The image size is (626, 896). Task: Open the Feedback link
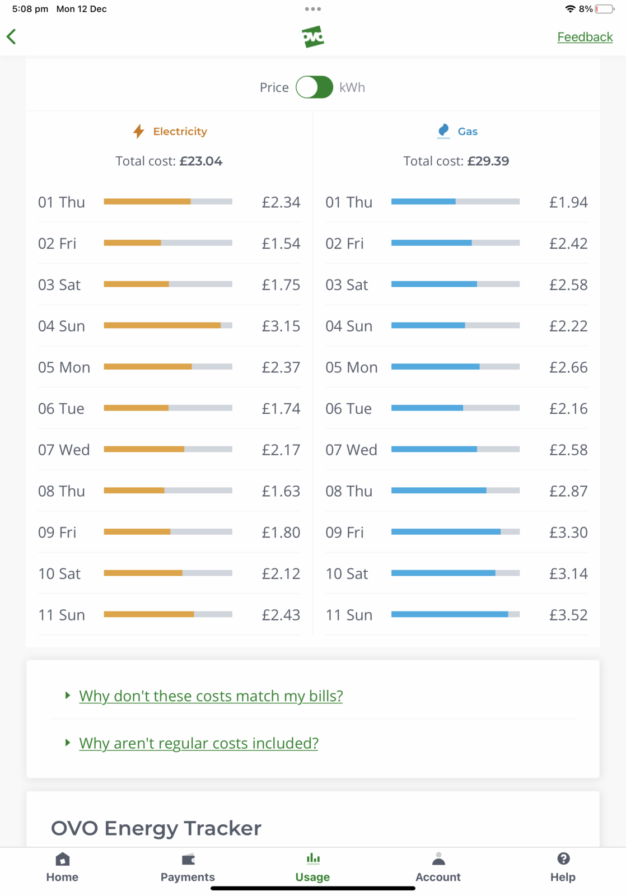point(585,37)
